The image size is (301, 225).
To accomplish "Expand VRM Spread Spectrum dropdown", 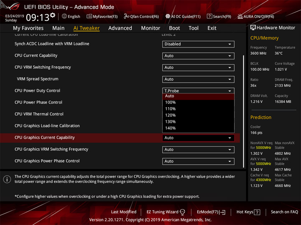I will (198, 79).
